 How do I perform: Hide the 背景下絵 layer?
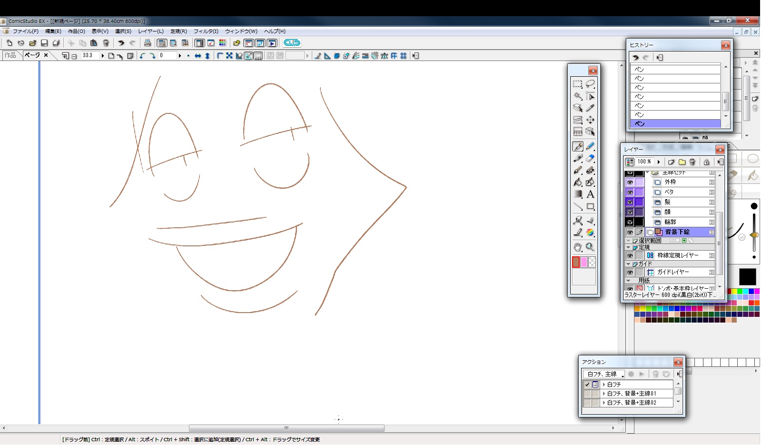630,232
